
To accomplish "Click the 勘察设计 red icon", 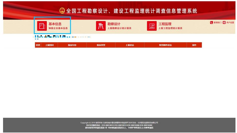I will [x=100, y=26].
